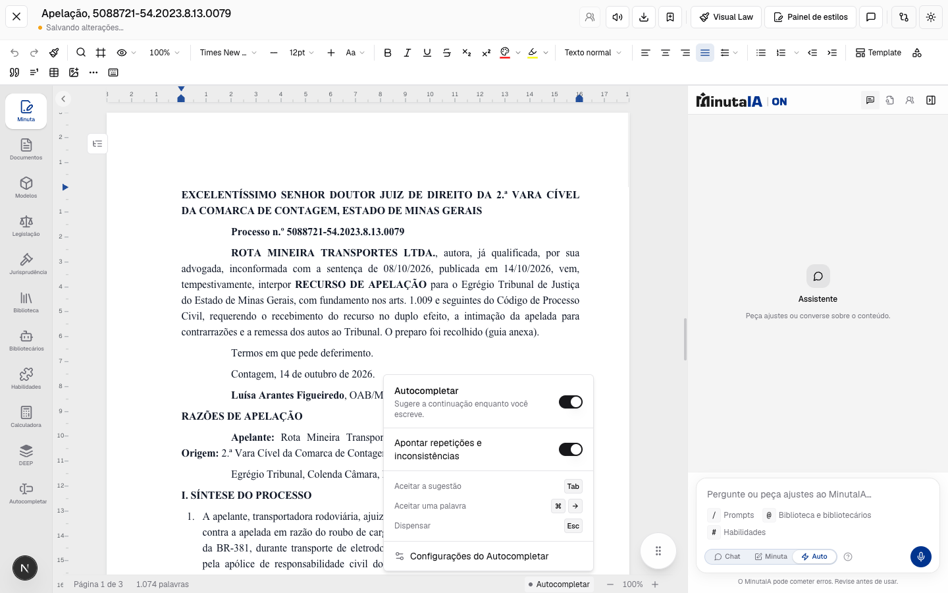Open the Bibliotecários sidebar section
This screenshot has height=593, width=948.
[26, 340]
